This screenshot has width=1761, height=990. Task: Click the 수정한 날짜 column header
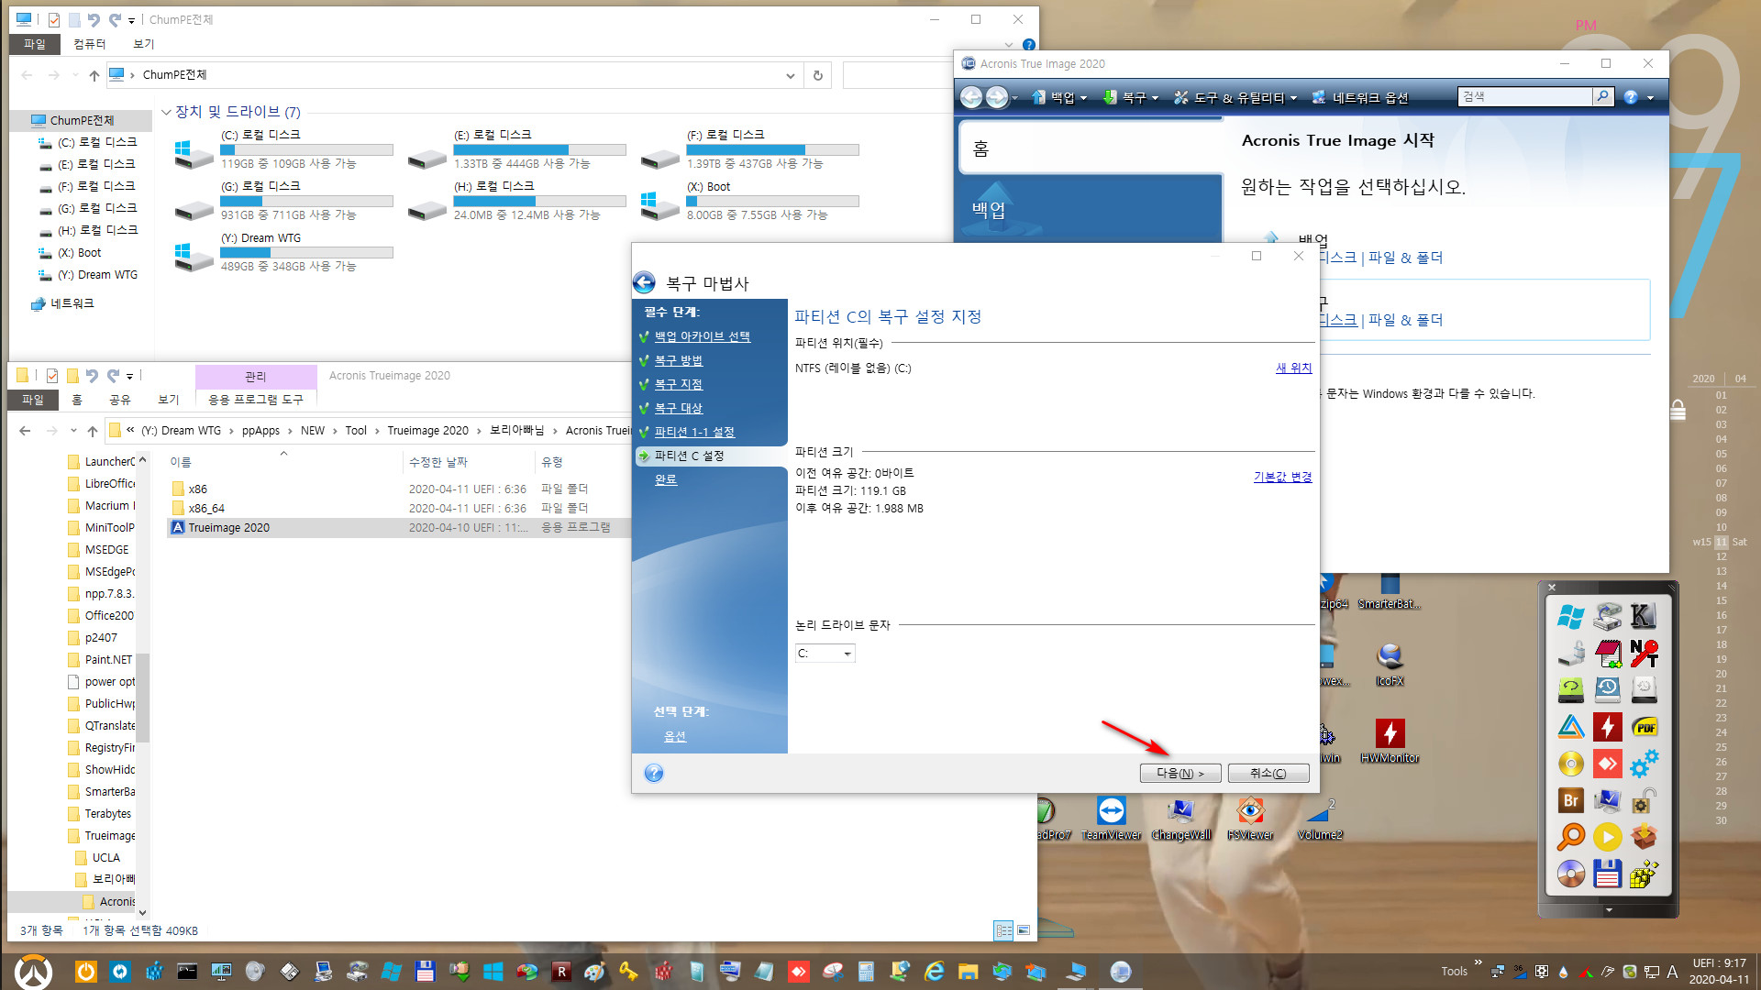click(438, 462)
